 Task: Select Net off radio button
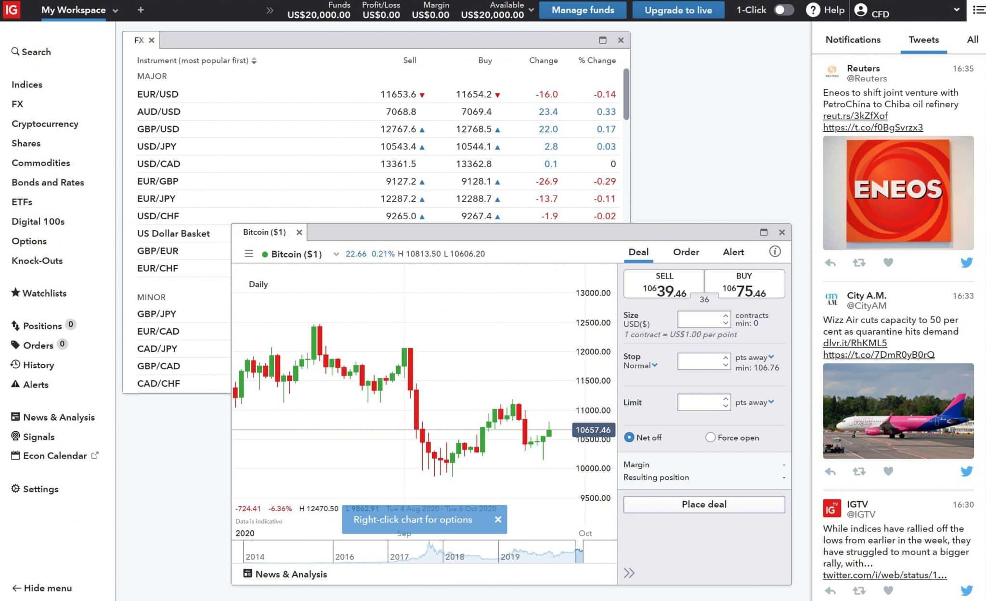coord(628,437)
